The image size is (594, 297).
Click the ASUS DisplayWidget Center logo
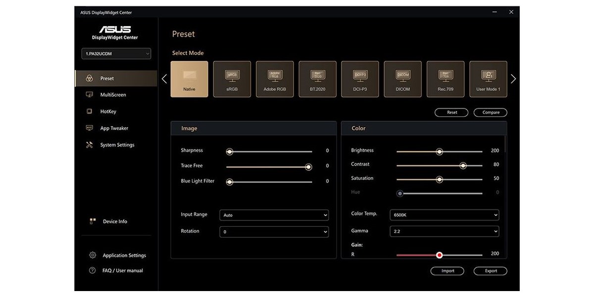(115, 33)
